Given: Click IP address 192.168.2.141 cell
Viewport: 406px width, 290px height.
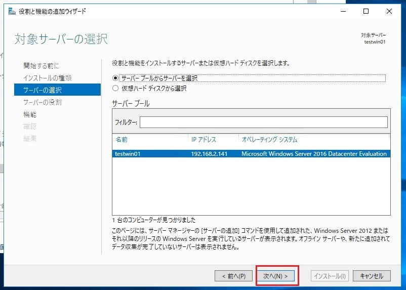Looking at the screenshot, I should [x=209, y=154].
